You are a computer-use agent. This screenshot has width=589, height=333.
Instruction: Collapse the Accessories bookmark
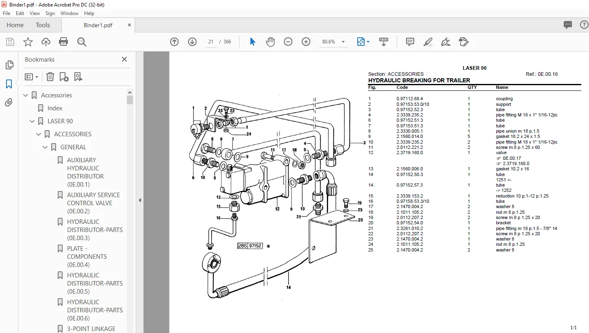pos(26,95)
